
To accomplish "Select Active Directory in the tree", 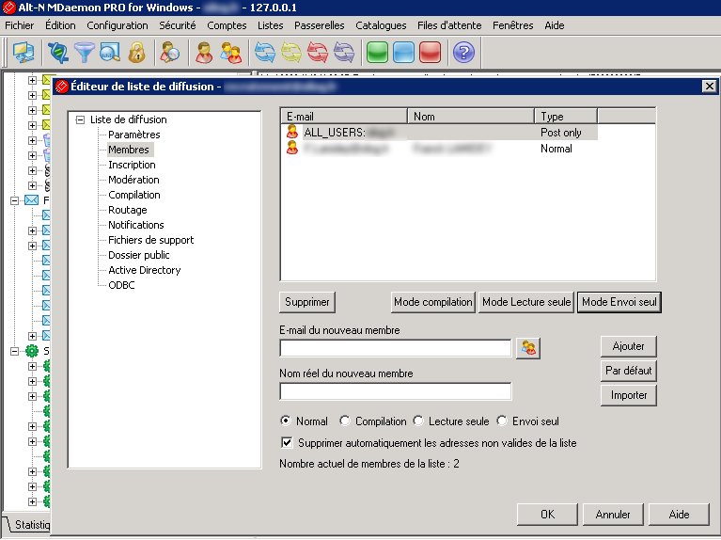I will click(x=145, y=270).
